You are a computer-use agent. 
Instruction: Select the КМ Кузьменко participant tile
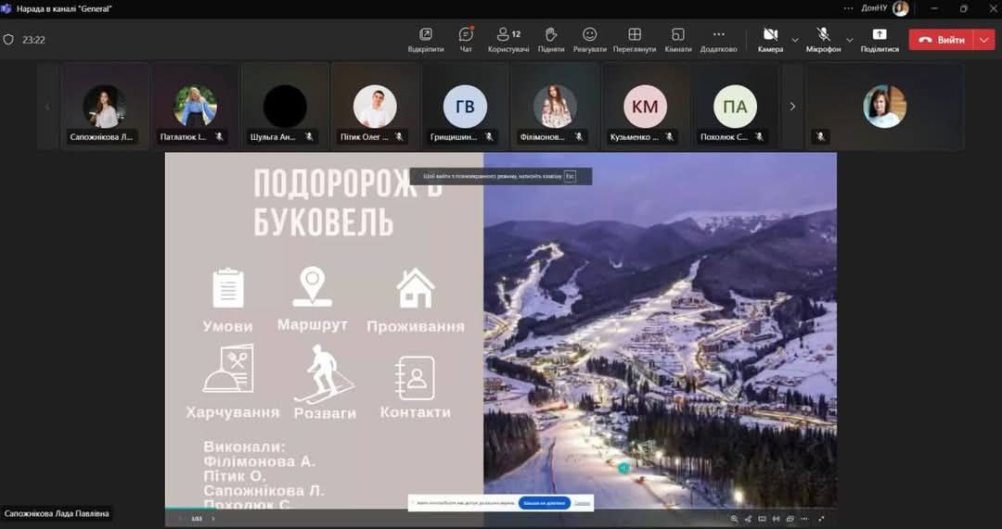coord(646,107)
